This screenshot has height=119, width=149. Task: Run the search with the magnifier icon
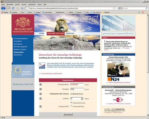pyautogui.click(x=146, y=8)
